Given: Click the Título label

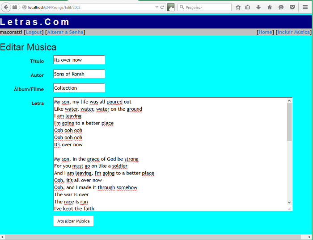Looking at the screenshot, I should 37,61.
